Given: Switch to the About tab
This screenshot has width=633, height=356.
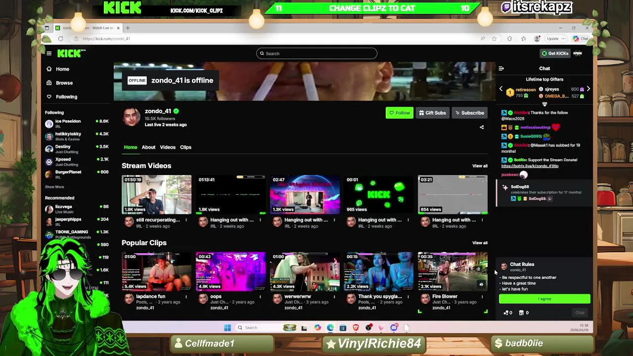Looking at the screenshot, I should pos(148,147).
